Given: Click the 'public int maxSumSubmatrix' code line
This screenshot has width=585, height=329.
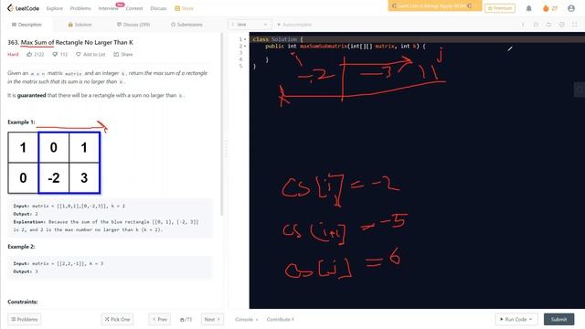Looking at the screenshot, I should [x=346, y=46].
